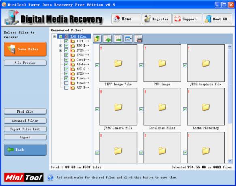
Task: Click the RAW Files drive icon in tree
Action: click(x=67, y=36)
